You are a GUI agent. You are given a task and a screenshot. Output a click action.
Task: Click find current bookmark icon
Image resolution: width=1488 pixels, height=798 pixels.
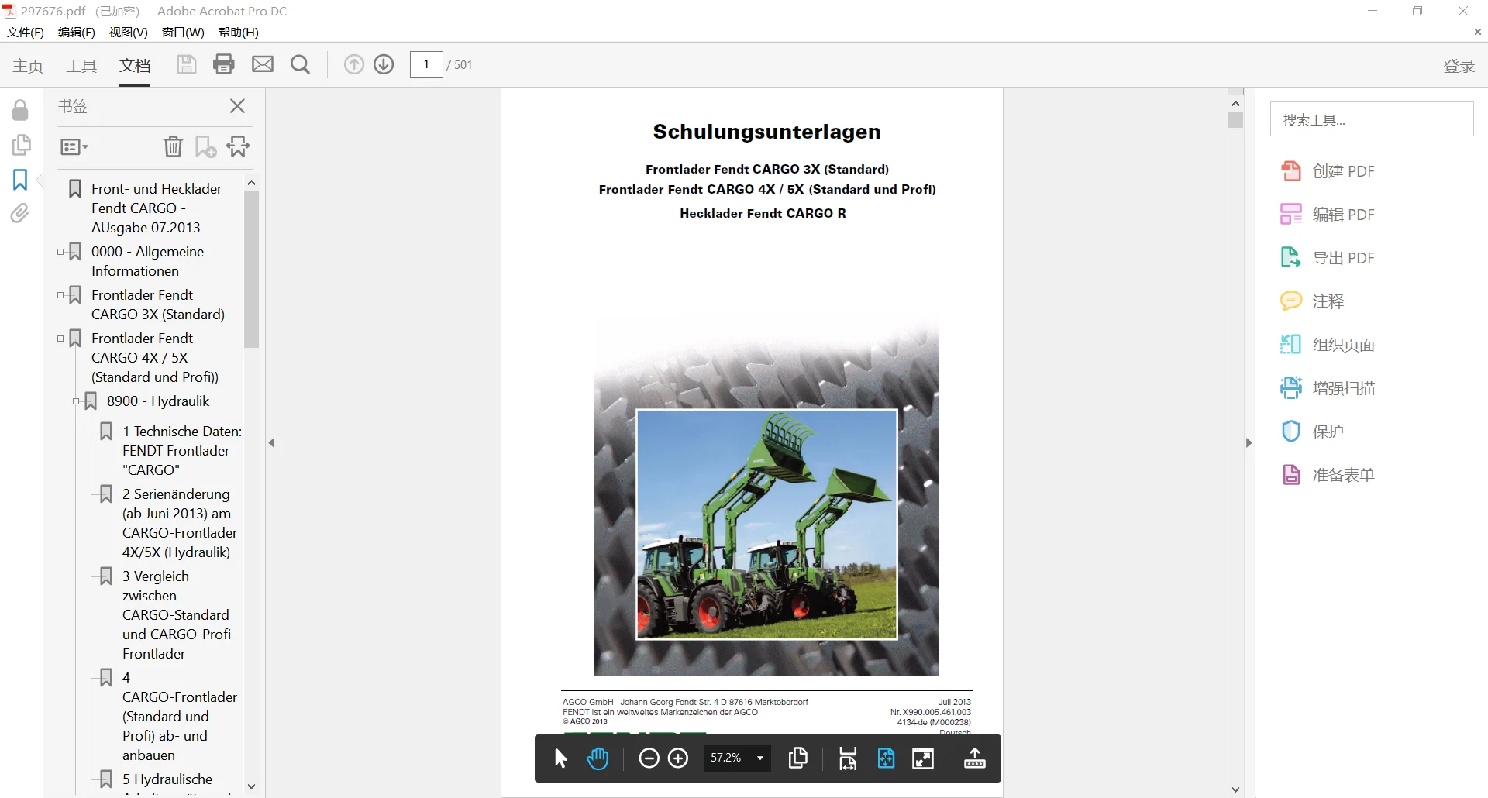[x=238, y=146]
